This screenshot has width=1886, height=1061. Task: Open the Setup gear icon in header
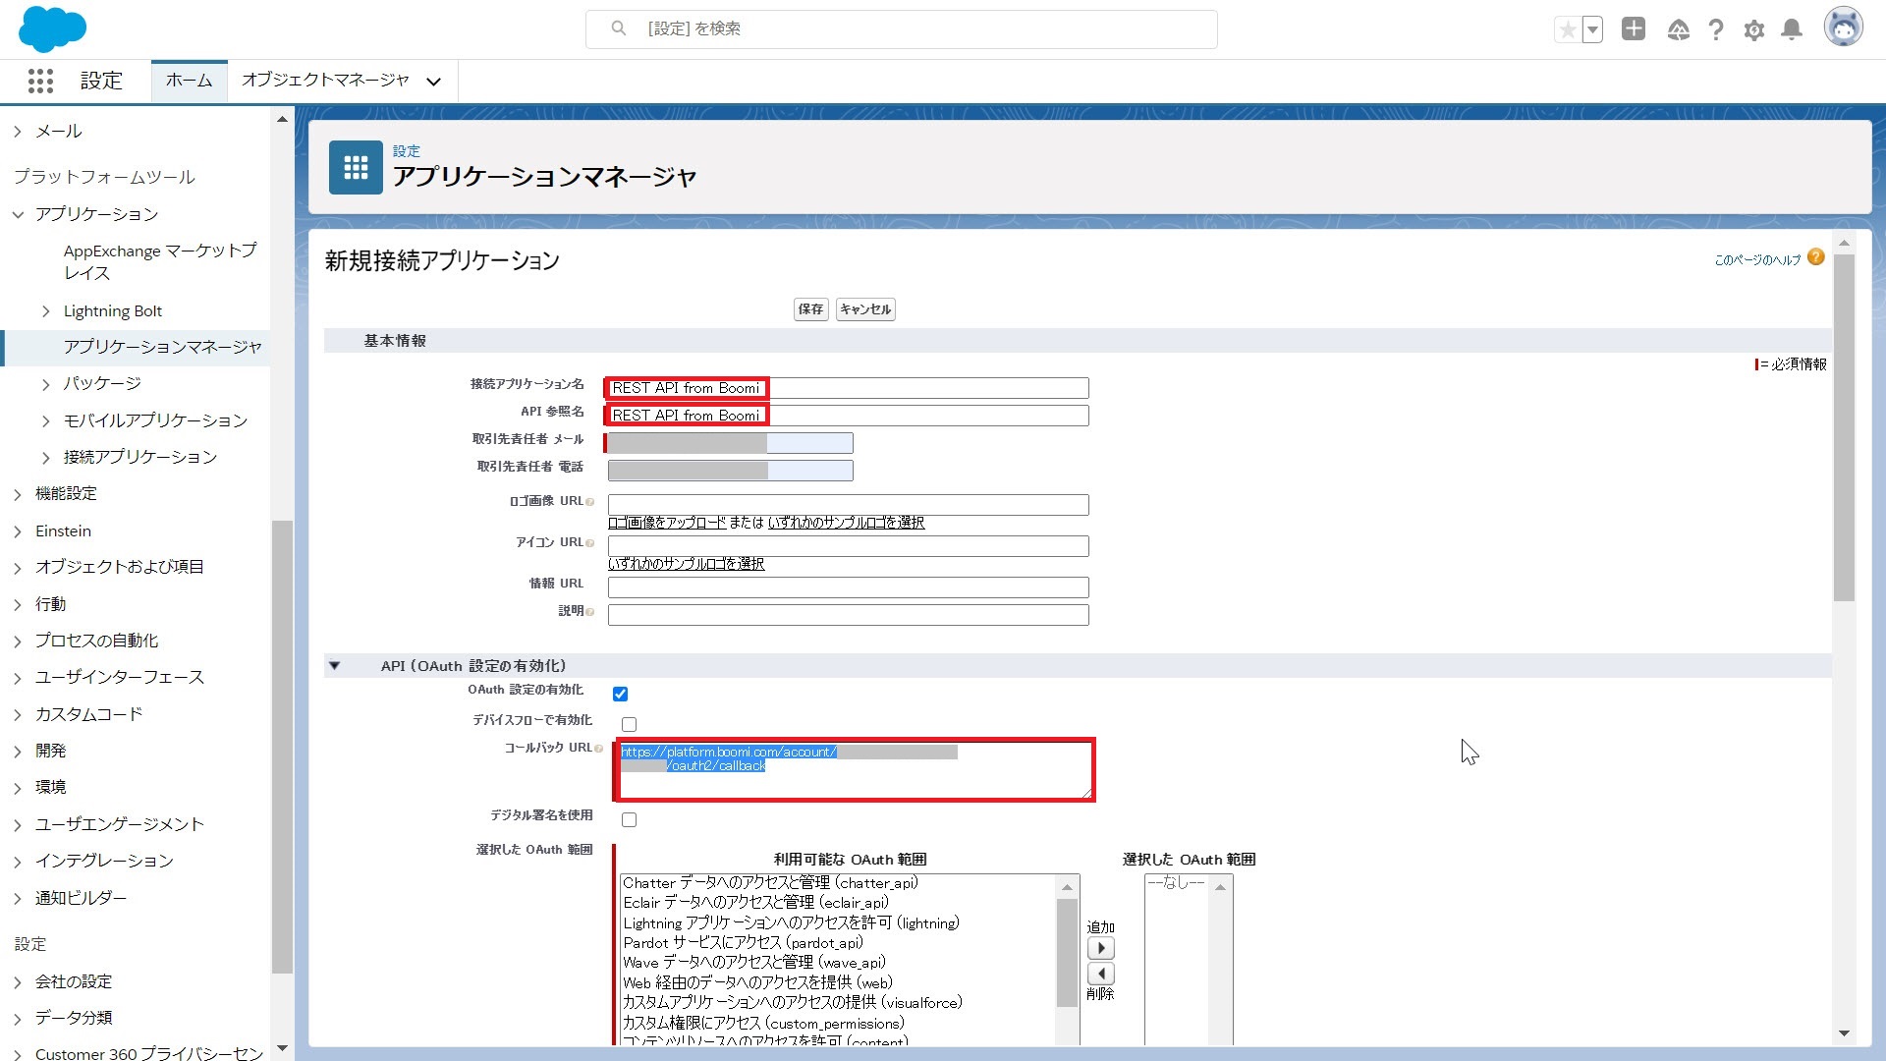[1753, 29]
